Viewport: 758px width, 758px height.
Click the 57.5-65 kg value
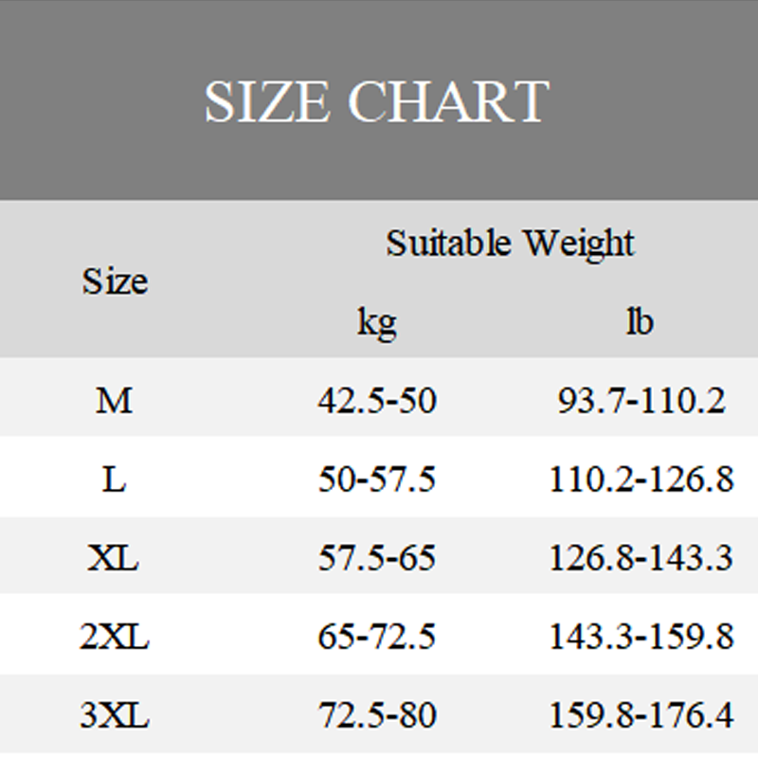[x=377, y=558]
